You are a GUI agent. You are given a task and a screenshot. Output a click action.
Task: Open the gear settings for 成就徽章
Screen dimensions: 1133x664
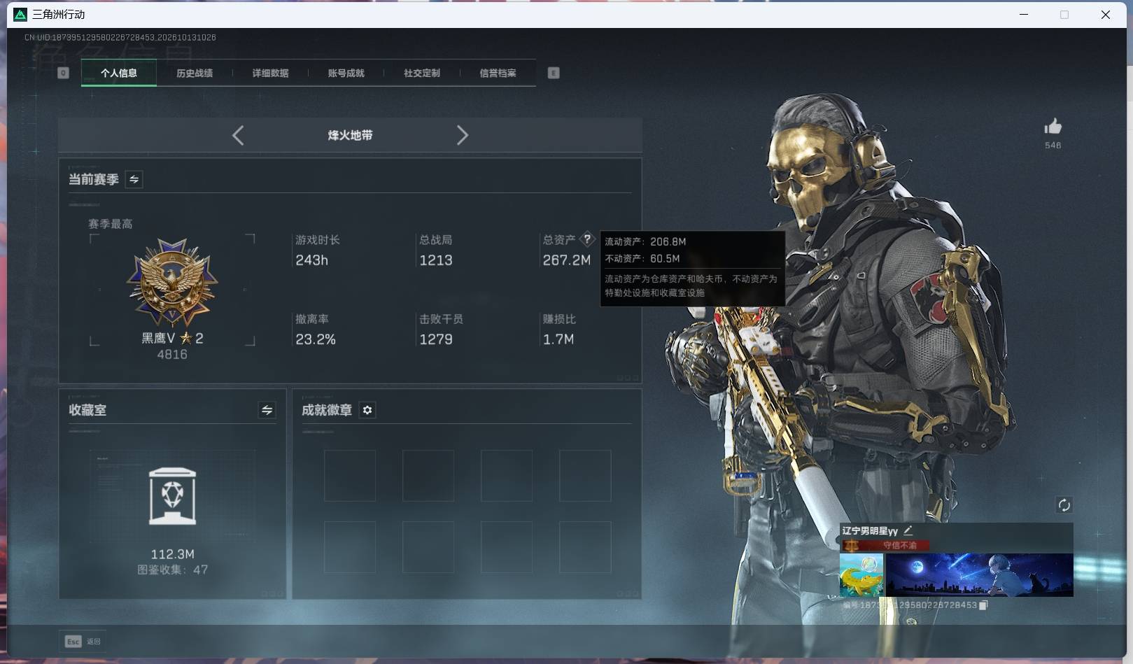pos(367,410)
